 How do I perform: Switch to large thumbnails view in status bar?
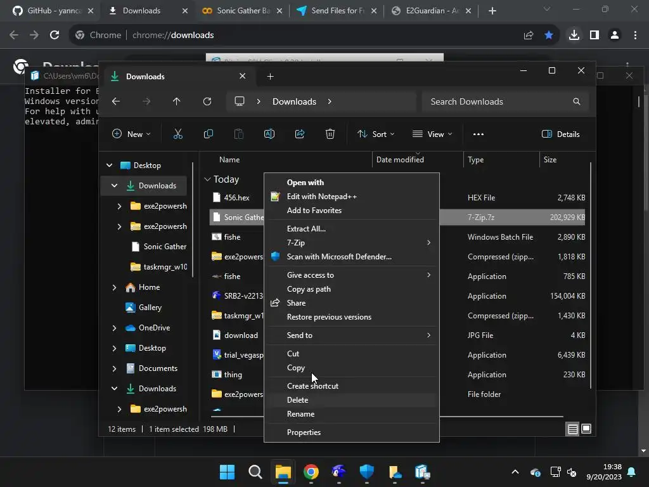point(586,429)
